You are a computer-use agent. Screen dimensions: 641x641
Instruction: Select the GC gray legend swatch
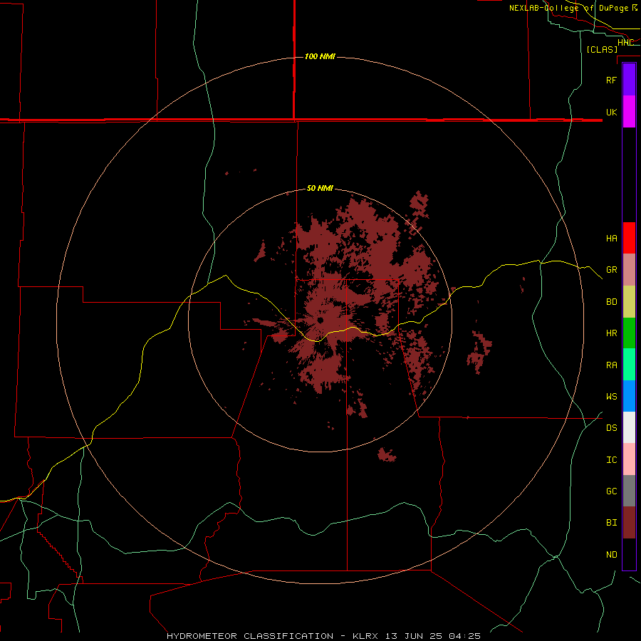point(629,491)
